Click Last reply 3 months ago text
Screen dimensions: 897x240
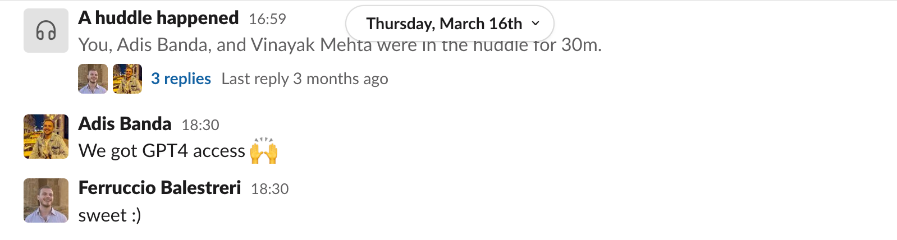[305, 79]
